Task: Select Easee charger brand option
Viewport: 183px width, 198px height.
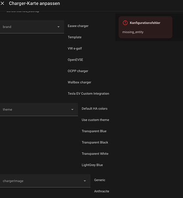Action: pos(78,26)
